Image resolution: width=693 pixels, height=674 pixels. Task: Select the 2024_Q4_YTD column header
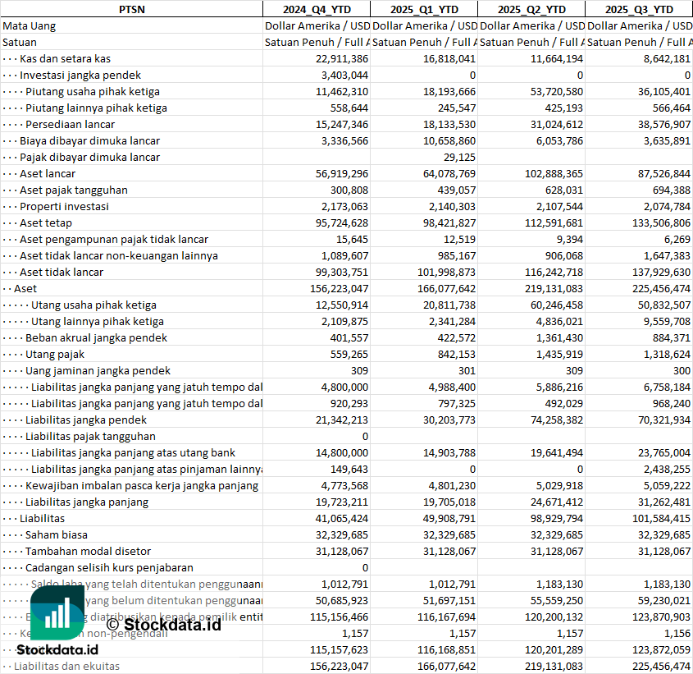click(x=316, y=9)
